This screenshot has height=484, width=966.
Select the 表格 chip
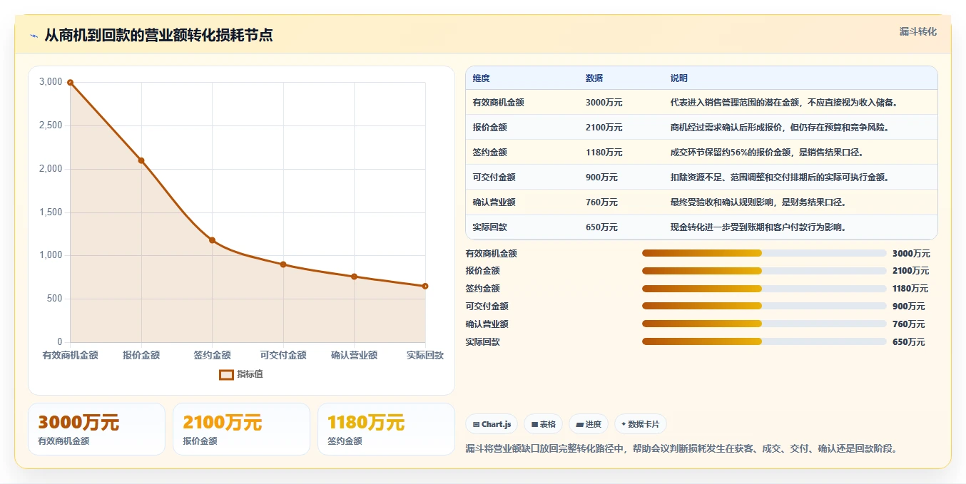point(543,424)
